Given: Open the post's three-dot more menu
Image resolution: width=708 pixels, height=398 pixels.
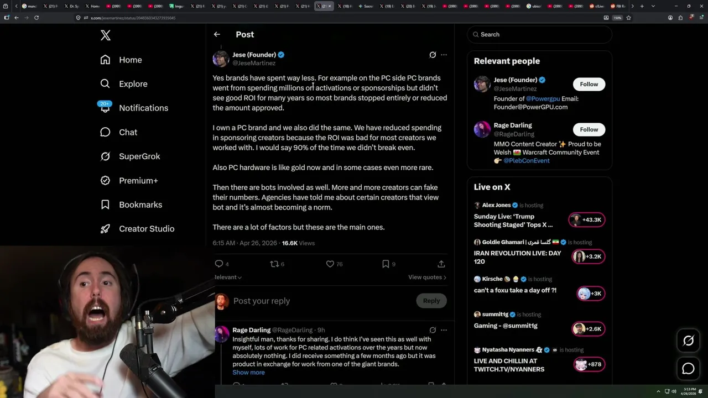Looking at the screenshot, I should click(x=444, y=55).
